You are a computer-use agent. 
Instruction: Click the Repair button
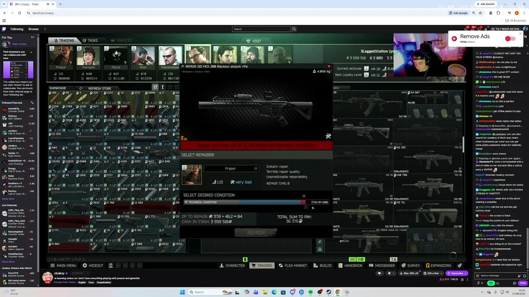tap(256, 233)
